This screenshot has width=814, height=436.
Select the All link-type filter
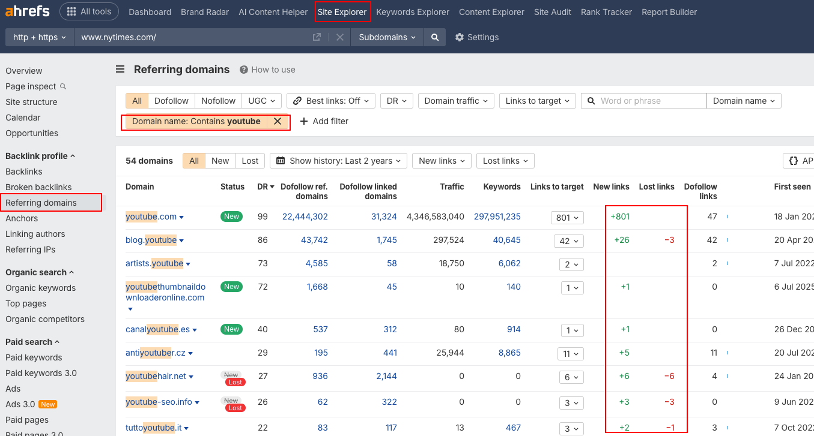click(137, 101)
